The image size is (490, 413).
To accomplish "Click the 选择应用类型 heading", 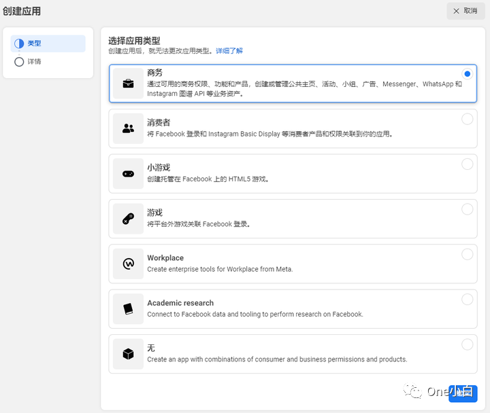I will (x=134, y=41).
